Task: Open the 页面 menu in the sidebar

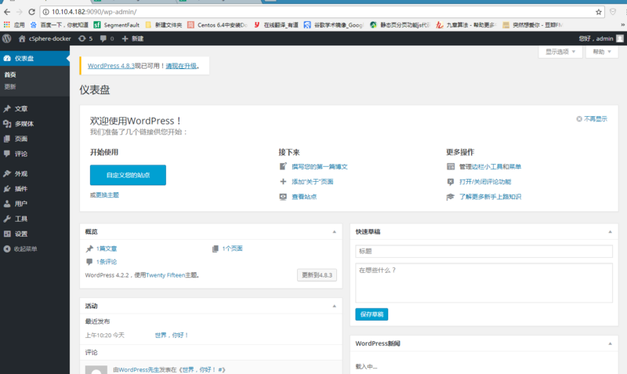Action: click(x=21, y=139)
